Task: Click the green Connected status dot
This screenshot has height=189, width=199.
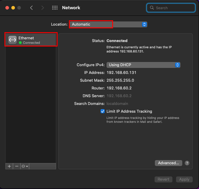Action: coord(20,43)
